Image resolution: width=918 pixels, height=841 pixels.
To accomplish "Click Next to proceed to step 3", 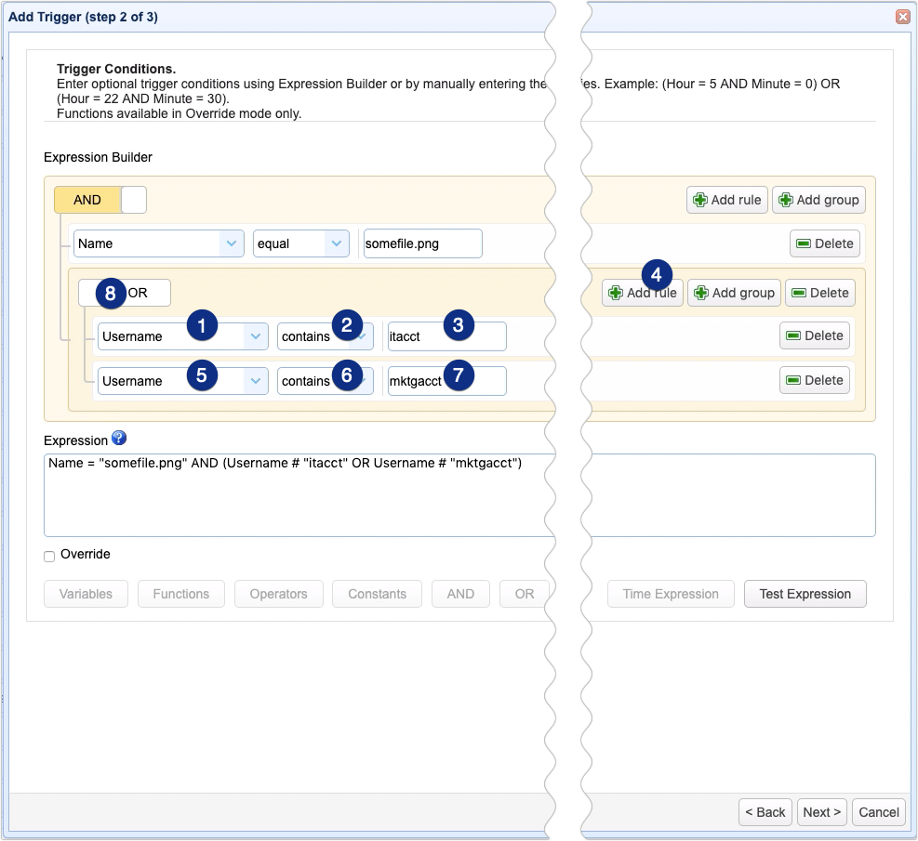I will click(x=821, y=811).
